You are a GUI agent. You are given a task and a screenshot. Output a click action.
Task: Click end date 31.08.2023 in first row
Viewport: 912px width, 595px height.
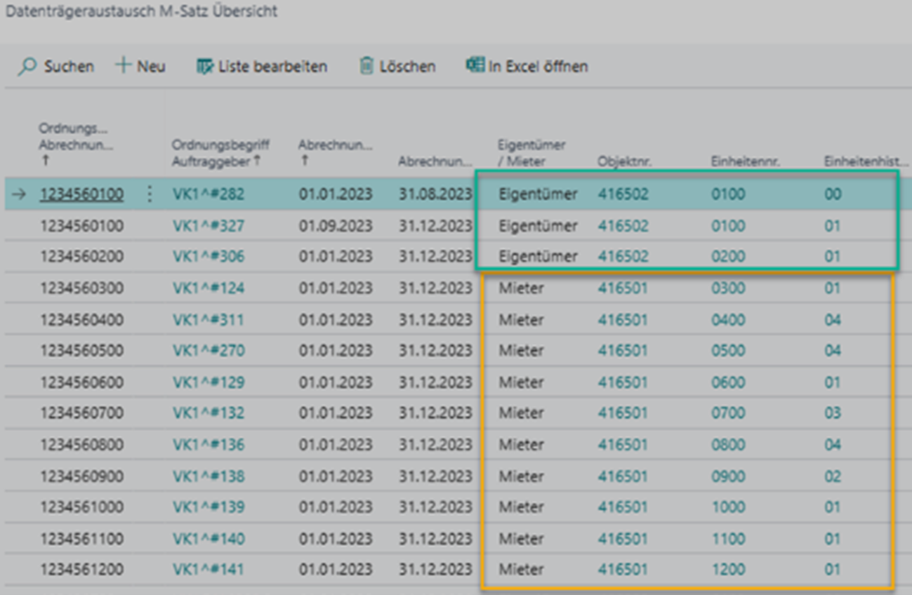tap(435, 194)
